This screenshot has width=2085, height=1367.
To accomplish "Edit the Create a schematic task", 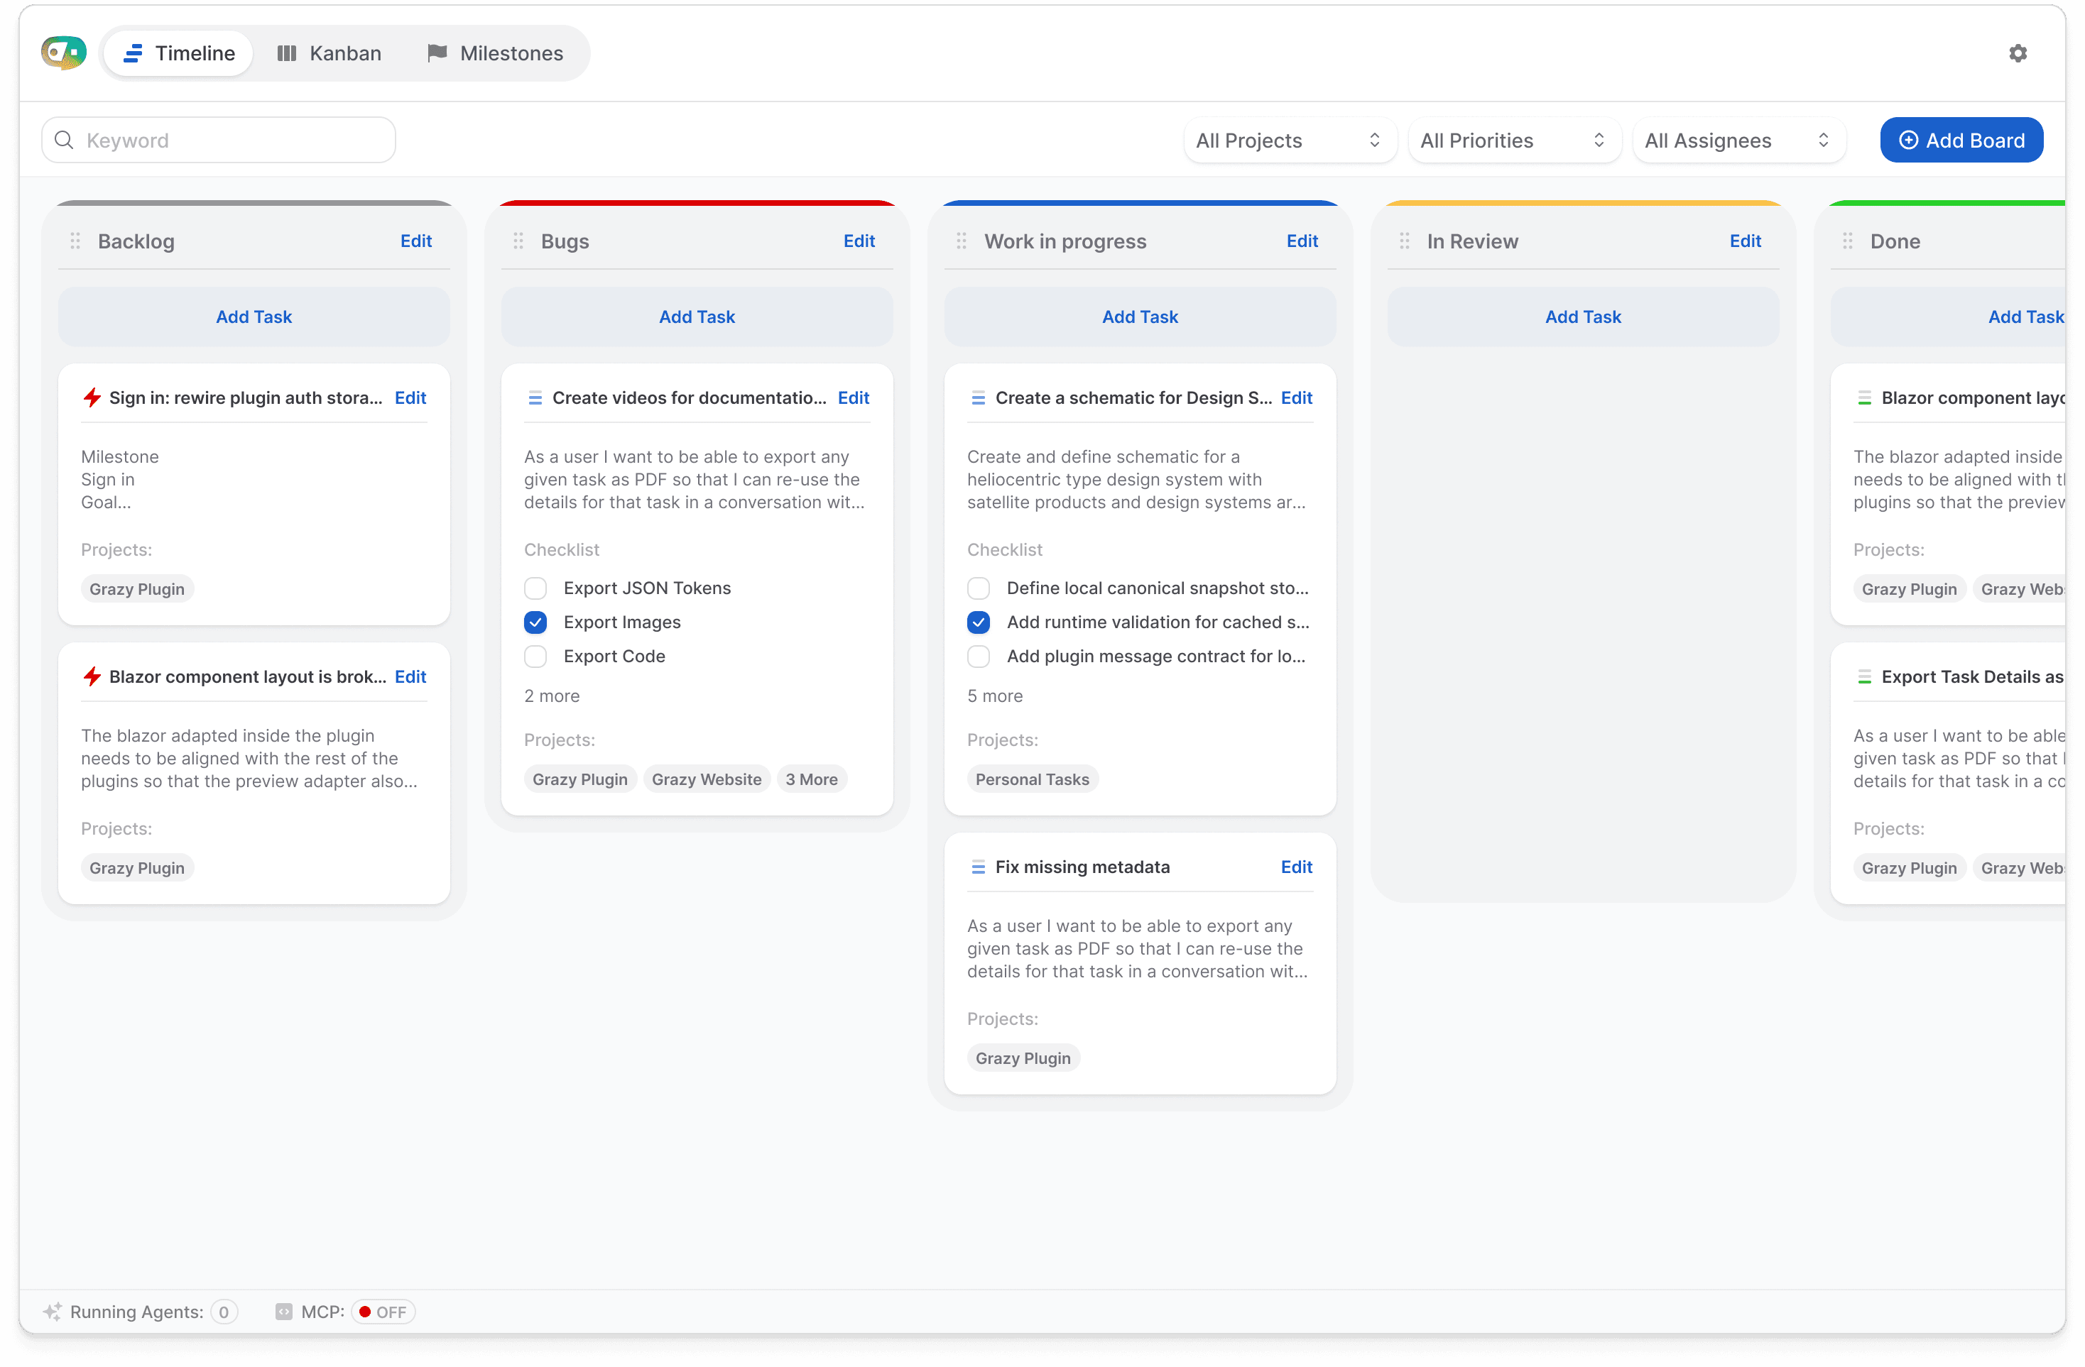I will tap(1297, 397).
